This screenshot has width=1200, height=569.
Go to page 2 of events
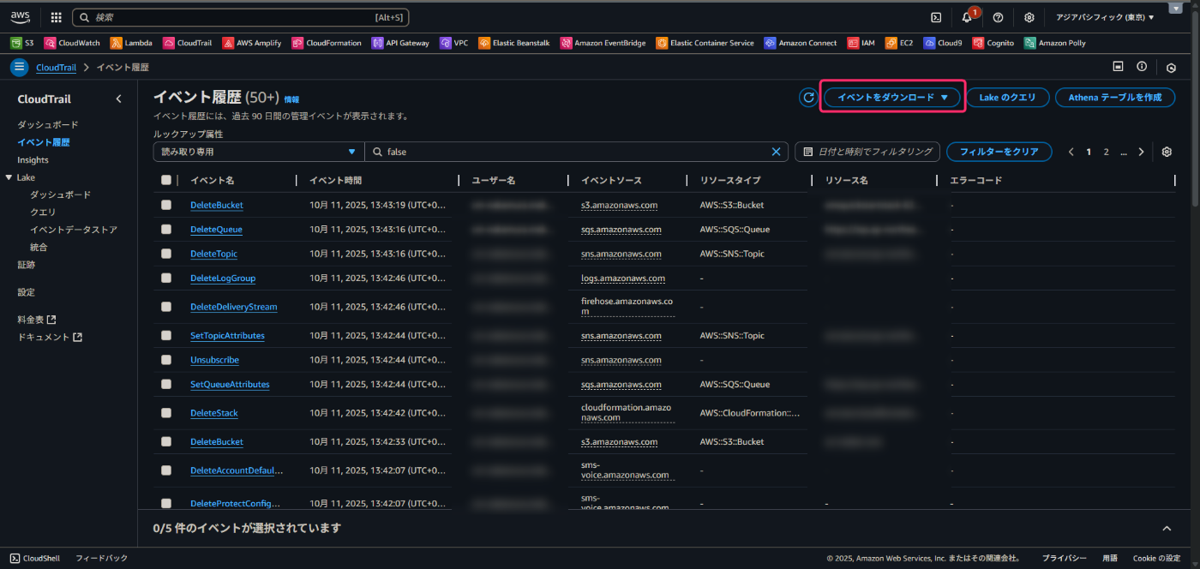point(1106,152)
